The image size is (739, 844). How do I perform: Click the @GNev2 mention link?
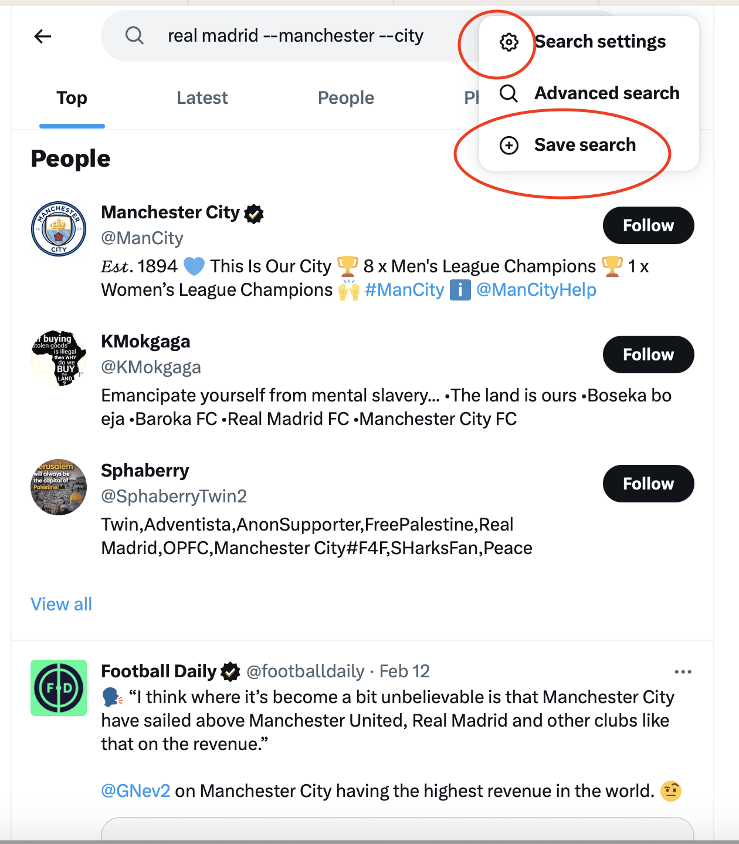point(136,791)
